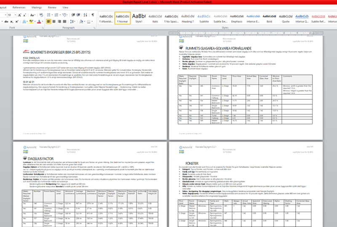Expand the Shading dropdown arrow
337x227 pixels.
pos(85,21)
